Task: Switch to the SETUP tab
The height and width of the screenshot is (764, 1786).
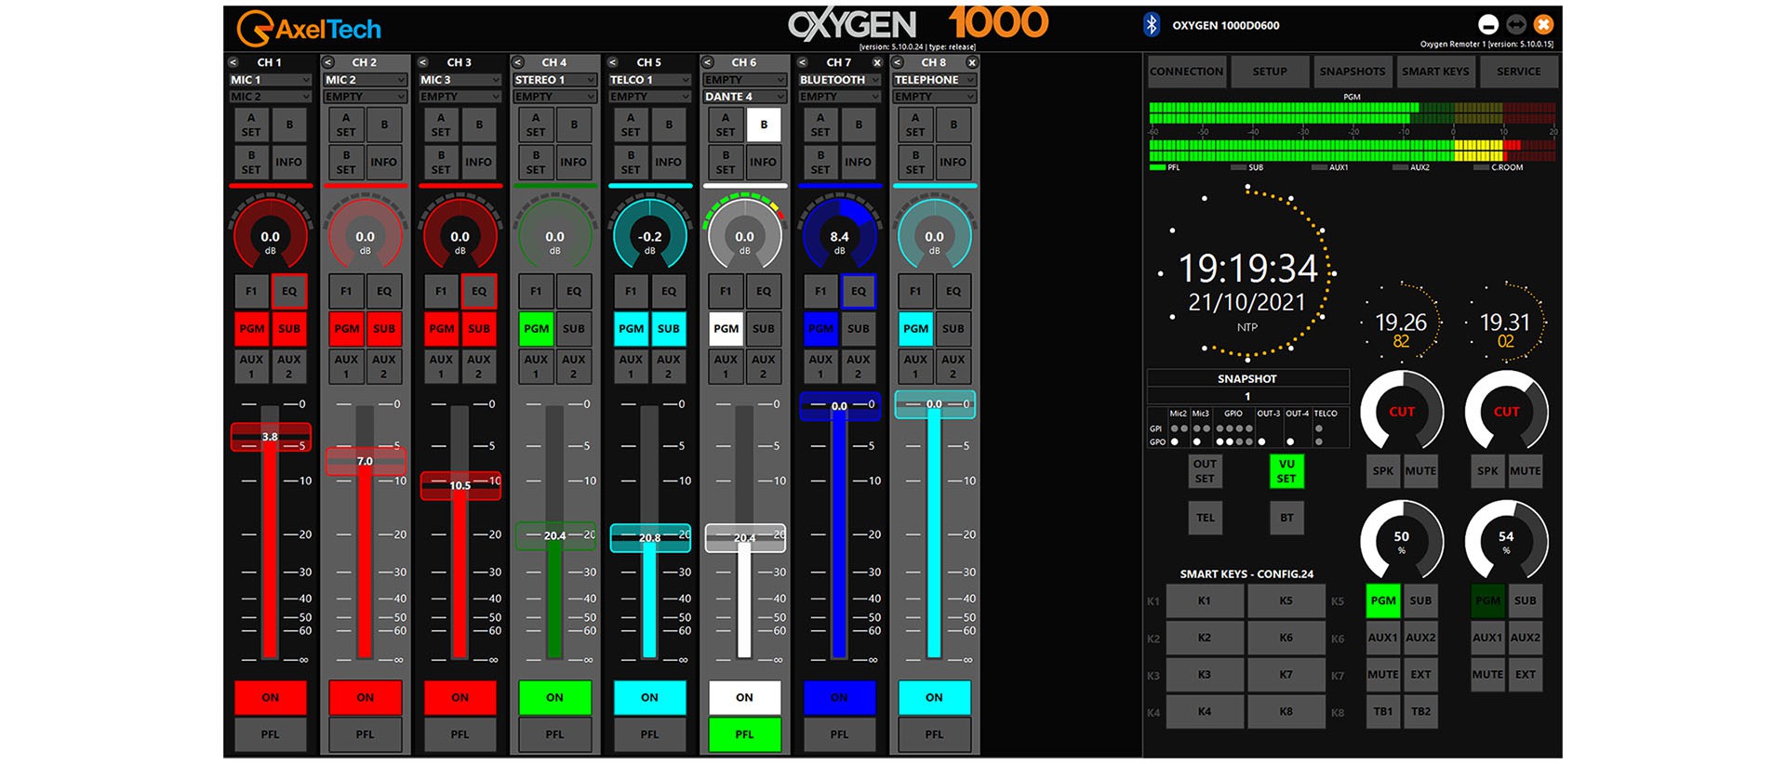Action: point(1269,72)
